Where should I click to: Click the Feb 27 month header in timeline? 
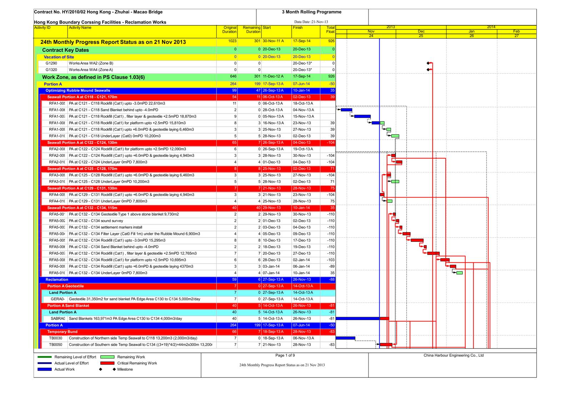coord(517,34)
